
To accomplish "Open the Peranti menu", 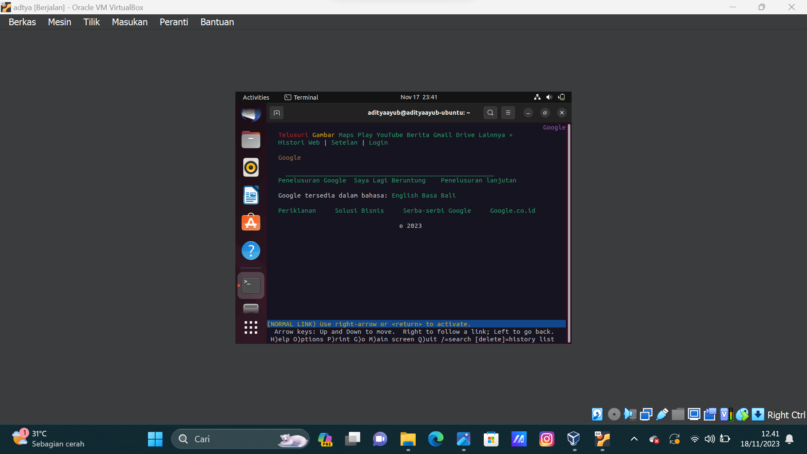I will click(x=174, y=22).
